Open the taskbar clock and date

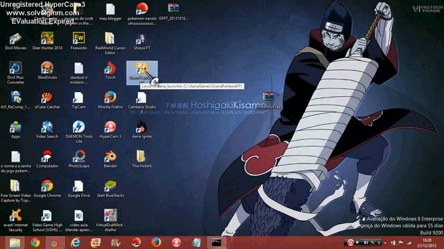(x=427, y=243)
